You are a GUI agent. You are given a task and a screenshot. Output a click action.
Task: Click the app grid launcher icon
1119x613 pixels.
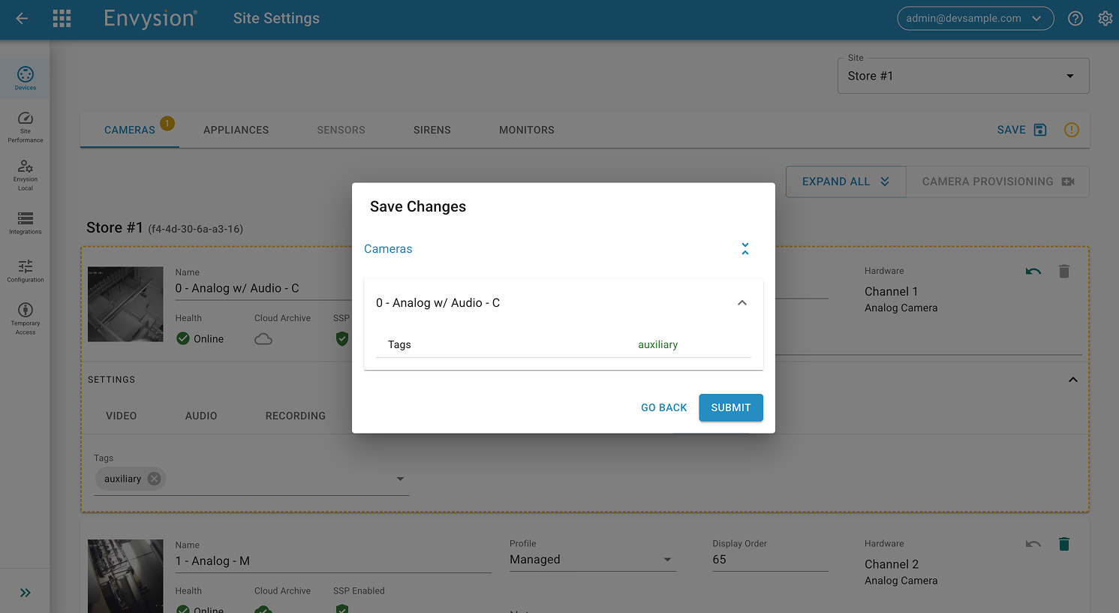(62, 19)
